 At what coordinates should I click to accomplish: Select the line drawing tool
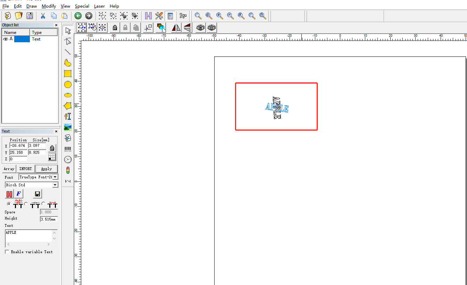point(68,52)
